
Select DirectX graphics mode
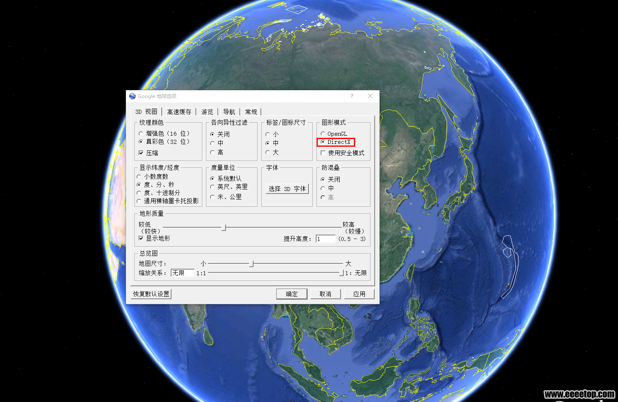(x=335, y=142)
